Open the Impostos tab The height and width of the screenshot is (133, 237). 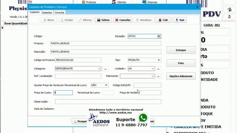(x=47, y=13)
